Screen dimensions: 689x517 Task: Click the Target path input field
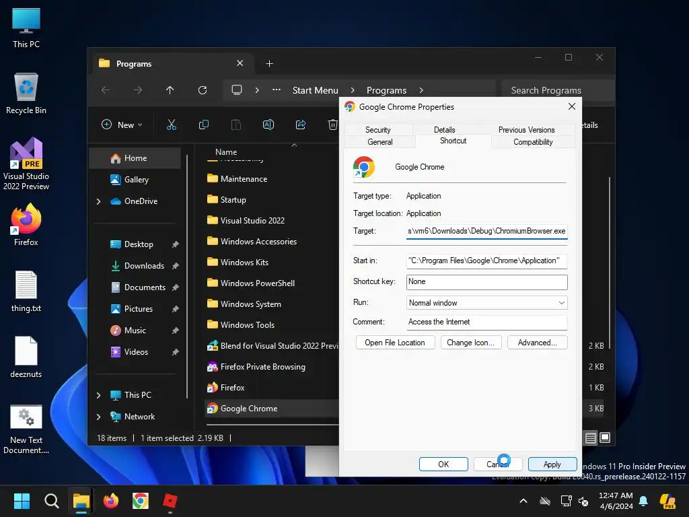click(x=487, y=232)
